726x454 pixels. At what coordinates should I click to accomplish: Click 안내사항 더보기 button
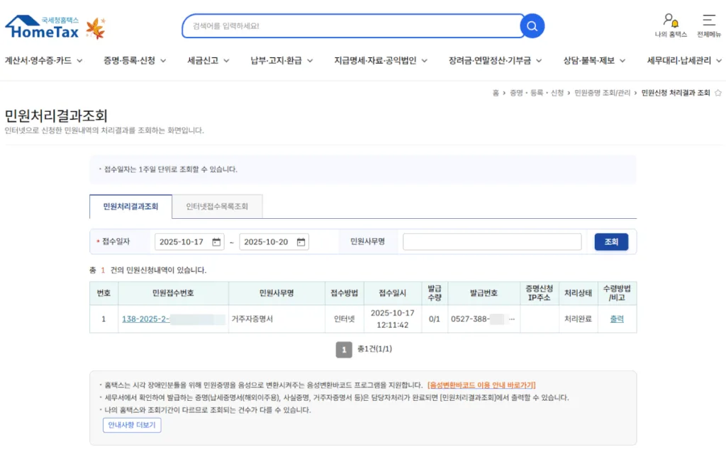point(132,425)
